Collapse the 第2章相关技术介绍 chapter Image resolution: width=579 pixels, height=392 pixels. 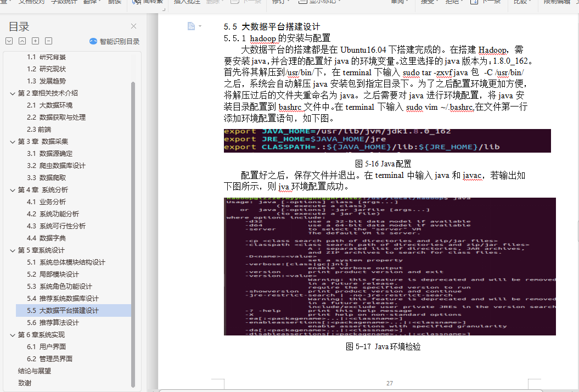[x=13, y=93]
